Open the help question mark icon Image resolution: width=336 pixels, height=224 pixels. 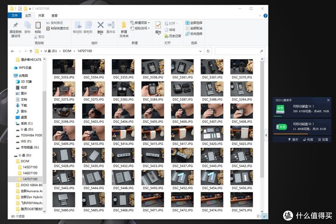point(265,16)
